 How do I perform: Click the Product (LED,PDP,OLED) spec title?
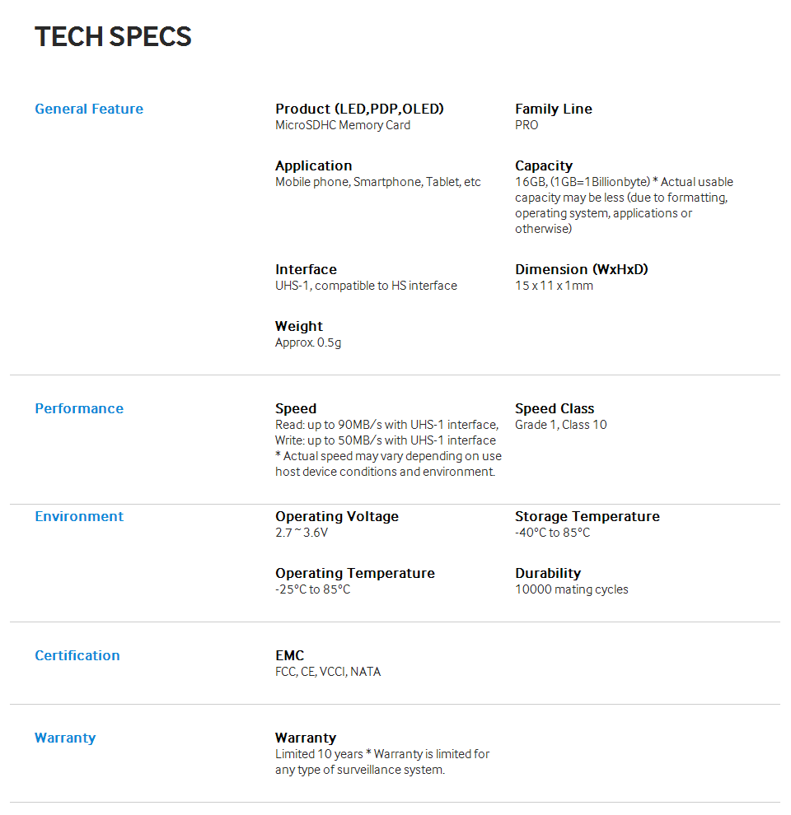pyautogui.click(x=359, y=109)
